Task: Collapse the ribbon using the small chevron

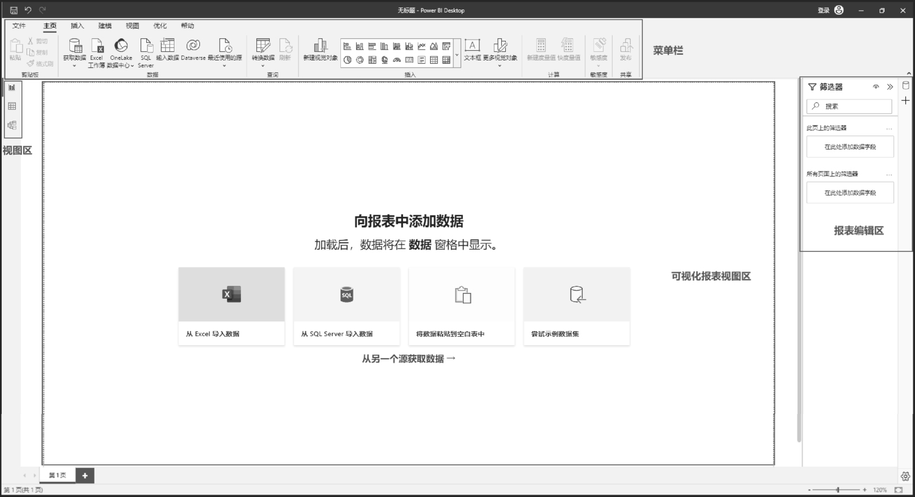Action: [x=909, y=73]
